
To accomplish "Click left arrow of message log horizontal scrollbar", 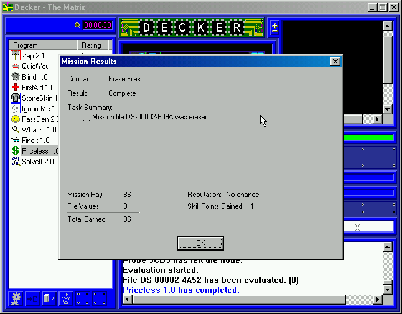I will click(x=128, y=299).
